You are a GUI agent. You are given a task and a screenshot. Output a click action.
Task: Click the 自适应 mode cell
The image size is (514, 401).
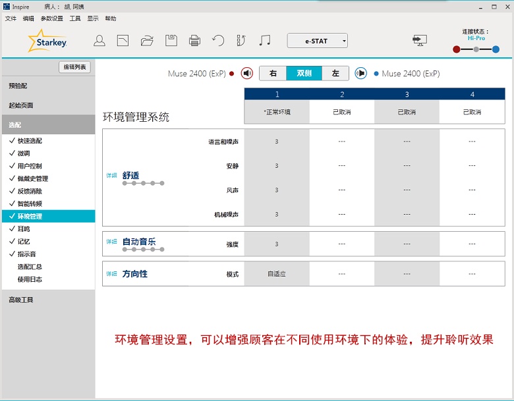(x=276, y=274)
